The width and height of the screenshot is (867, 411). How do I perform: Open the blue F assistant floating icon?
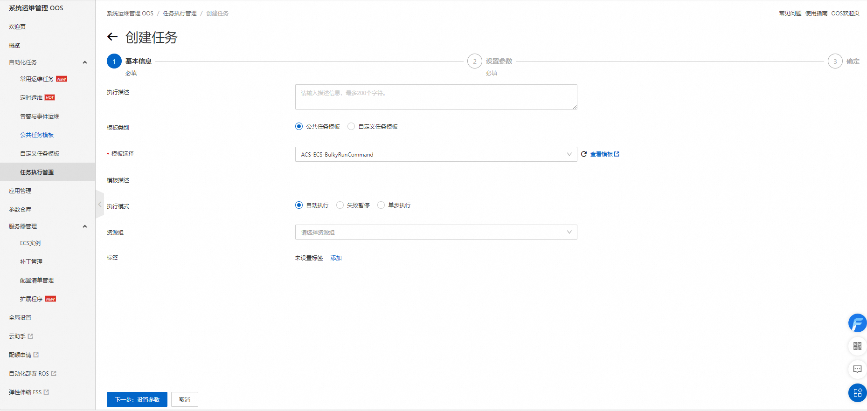coord(857,323)
